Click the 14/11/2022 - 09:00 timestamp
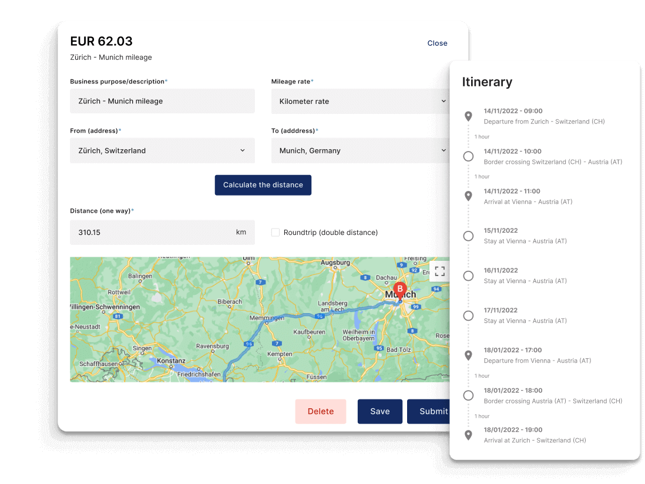This screenshot has width=645, height=484. (x=513, y=111)
